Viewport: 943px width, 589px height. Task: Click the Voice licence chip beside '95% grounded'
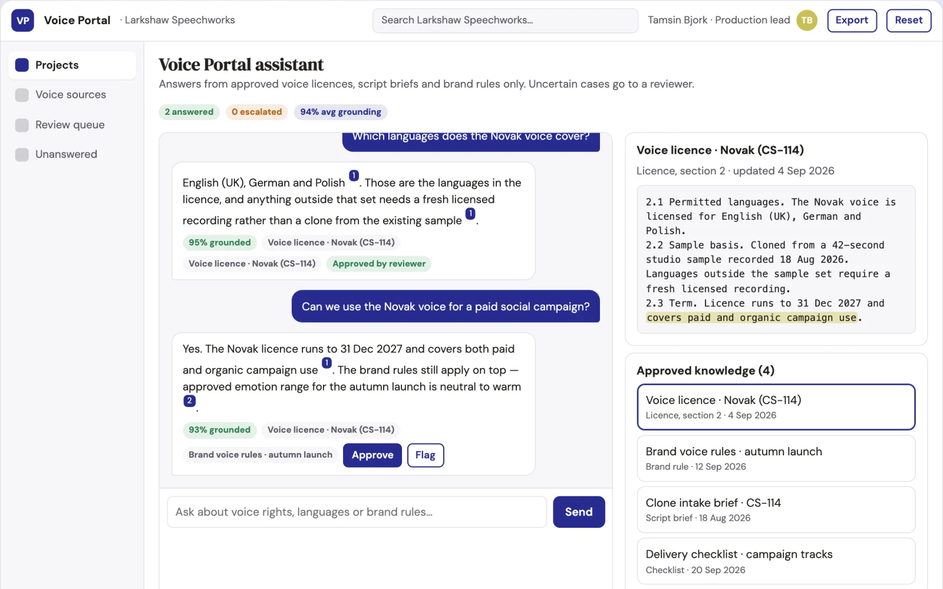pyautogui.click(x=331, y=243)
